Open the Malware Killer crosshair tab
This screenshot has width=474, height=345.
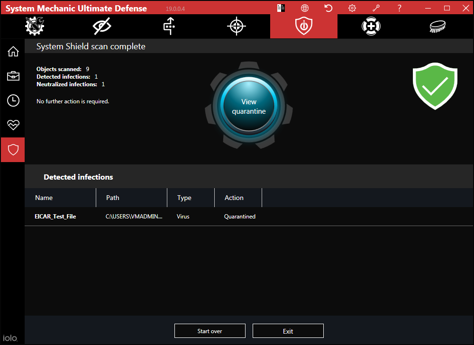coord(237,26)
